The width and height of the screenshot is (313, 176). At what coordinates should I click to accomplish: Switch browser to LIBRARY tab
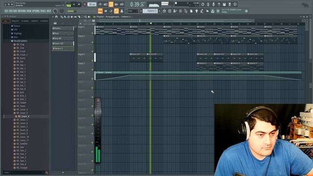point(35,21)
